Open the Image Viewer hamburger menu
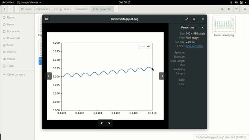Image resolution: width=249 pixels, height=140 pixels. (194, 19)
